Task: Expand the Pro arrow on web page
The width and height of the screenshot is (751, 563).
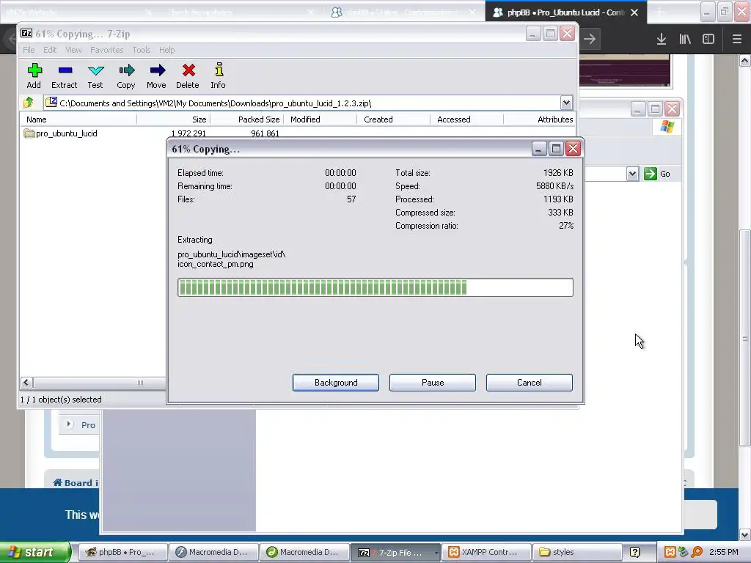Action: tap(69, 424)
